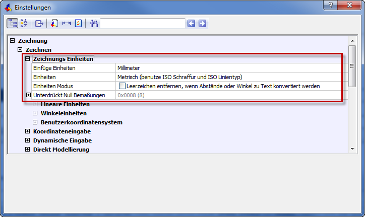Enable the Leerzeichen entfernen checkbox
The image size is (365, 217).
(x=122, y=86)
